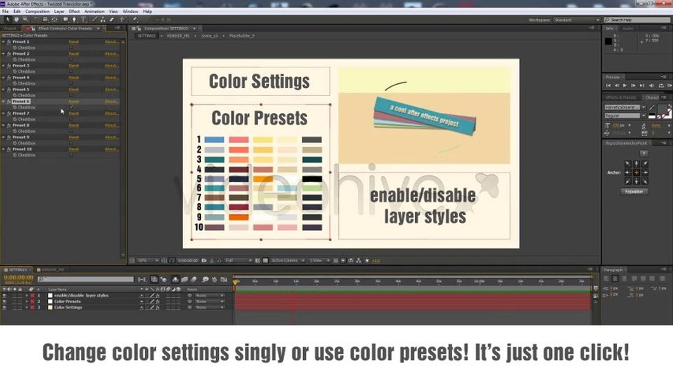673x379 pixels.
Task: Switch to the Project panel tab
Action: (x=10, y=28)
